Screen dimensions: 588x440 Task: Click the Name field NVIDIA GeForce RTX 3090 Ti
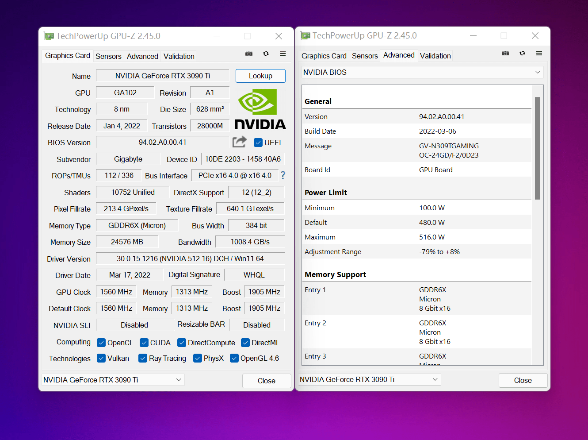[163, 76]
